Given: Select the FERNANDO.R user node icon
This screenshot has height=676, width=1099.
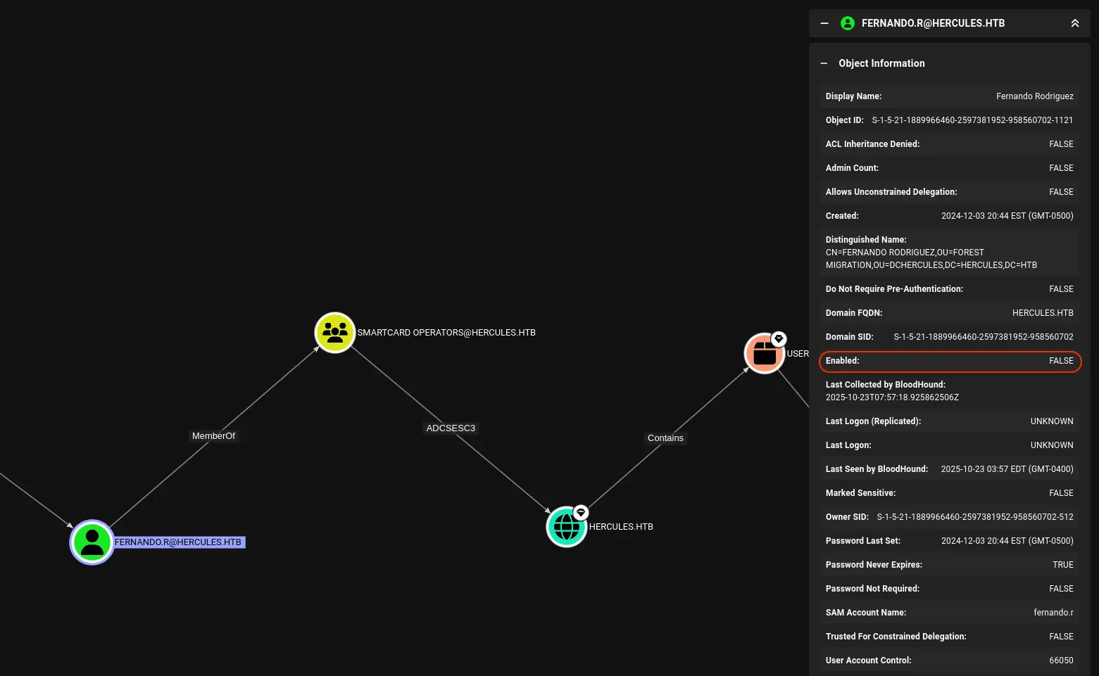Looking at the screenshot, I should 92,542.
